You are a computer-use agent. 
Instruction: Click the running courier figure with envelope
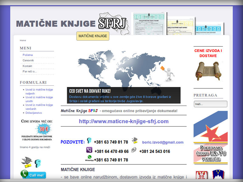pos(168,74)
